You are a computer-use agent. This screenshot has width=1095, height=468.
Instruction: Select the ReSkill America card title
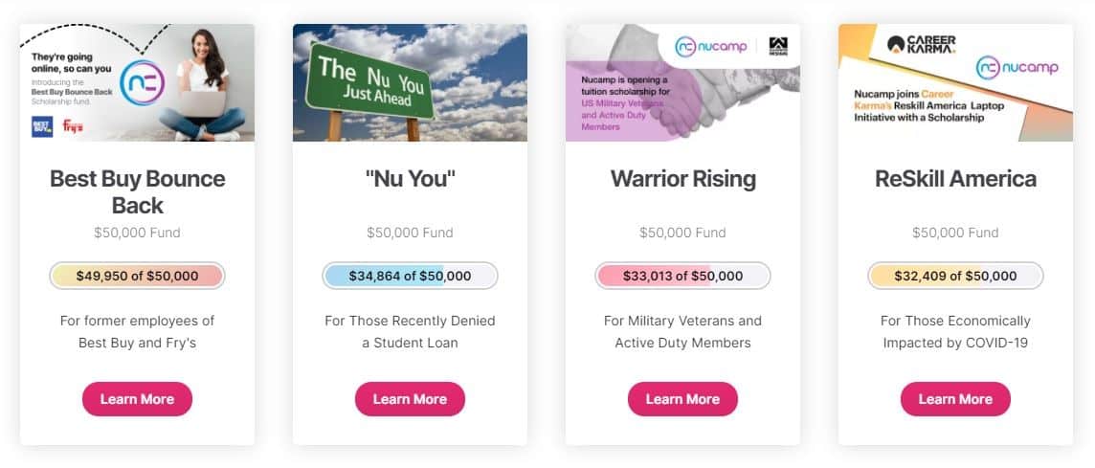(x=955, y=179)
